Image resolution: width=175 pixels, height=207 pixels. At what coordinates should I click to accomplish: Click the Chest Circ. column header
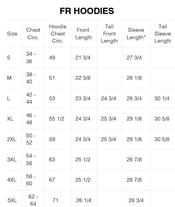pos(33,34)
